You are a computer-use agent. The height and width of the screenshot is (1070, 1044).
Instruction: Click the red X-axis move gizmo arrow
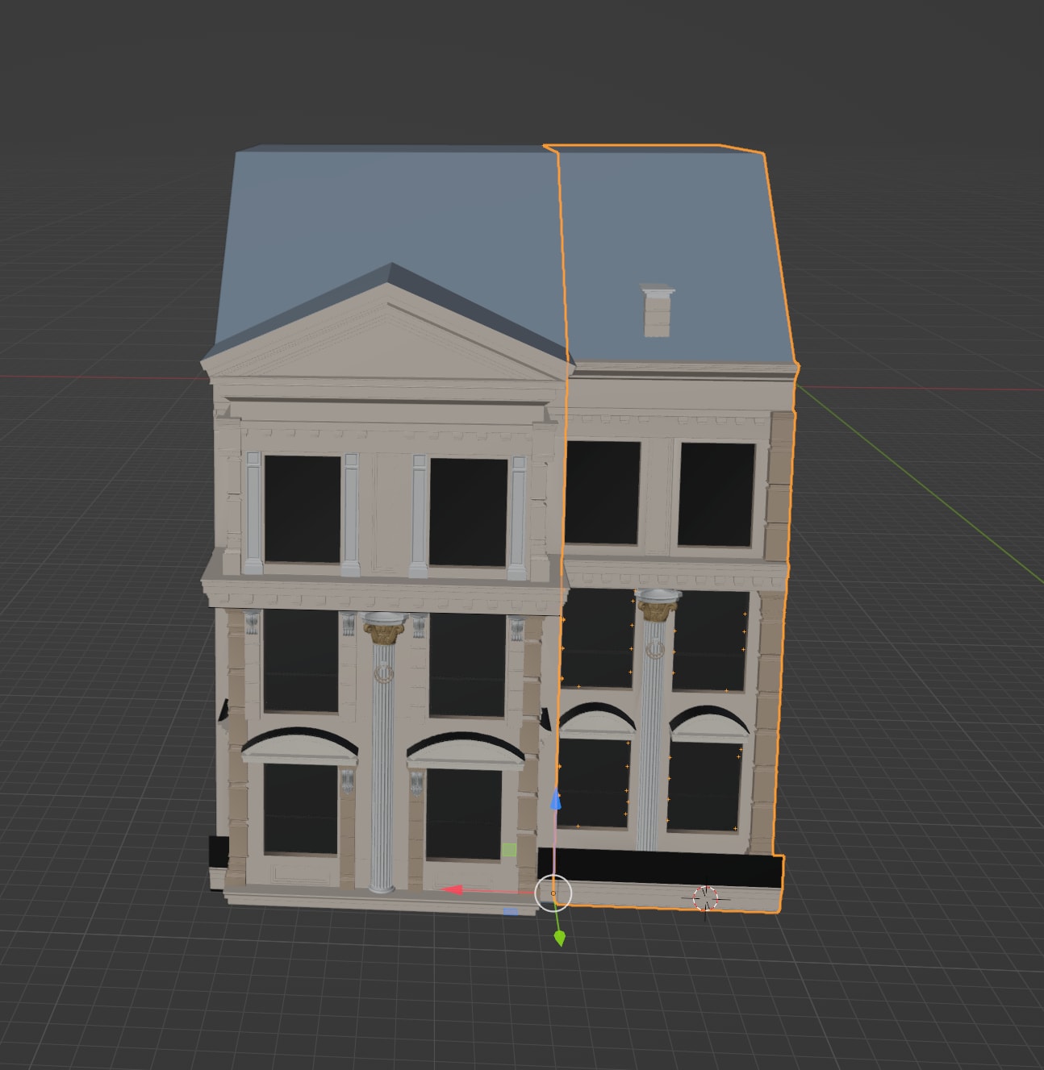click(453, 891)
